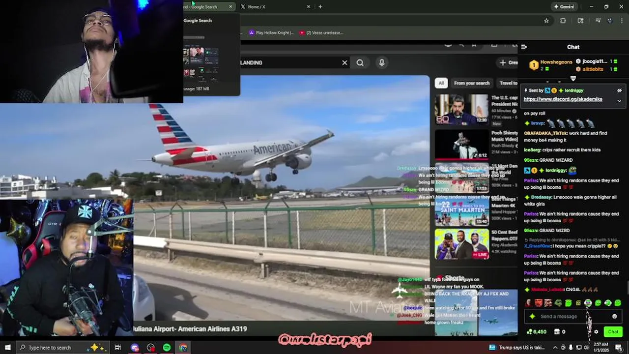The width and height of the screenshot is (629, 354).
Task: Open Task View on the taskbar
Action: click(x=118, y=348)
